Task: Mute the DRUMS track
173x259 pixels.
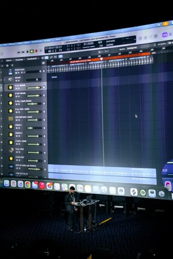Action: click(x=16, y=81)
